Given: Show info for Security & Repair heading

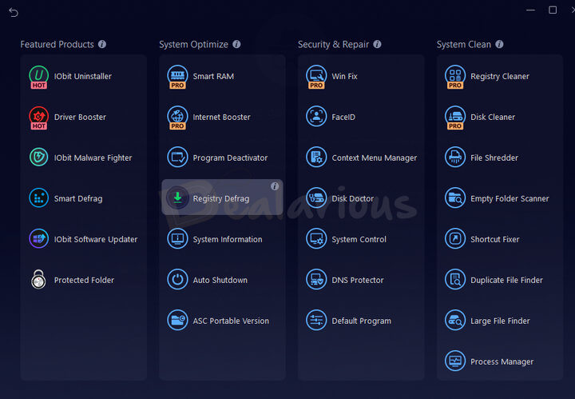Looking at the screenshot, I should pos(377,45).
